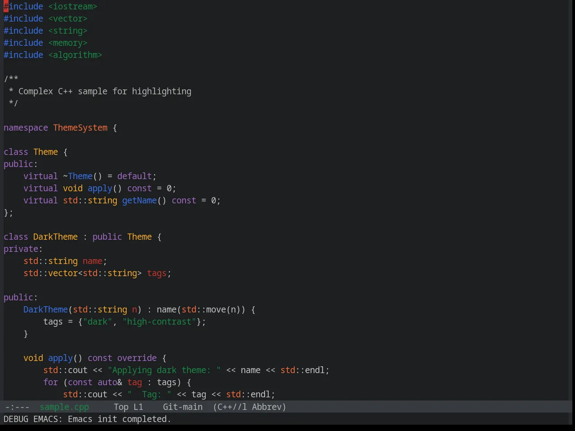Click 'endl' at end of Applying dark theme line
The height and width of the screenshot is (431, 575).
[x=315, y=370]
